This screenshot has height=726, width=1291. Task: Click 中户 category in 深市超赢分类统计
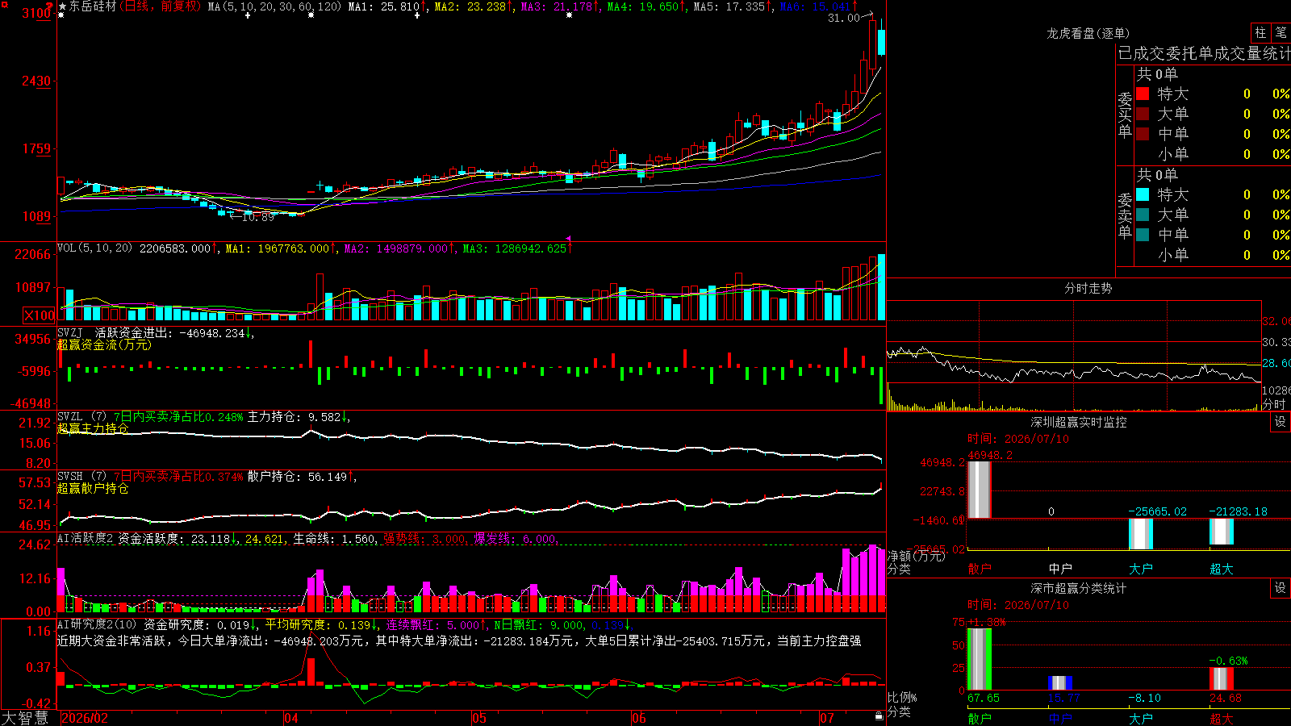pos(1060,719)
